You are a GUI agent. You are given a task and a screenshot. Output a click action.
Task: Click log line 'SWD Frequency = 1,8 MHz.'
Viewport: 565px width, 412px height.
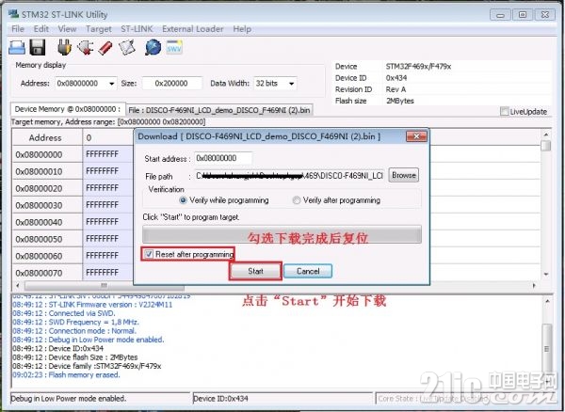coord(75,322)
